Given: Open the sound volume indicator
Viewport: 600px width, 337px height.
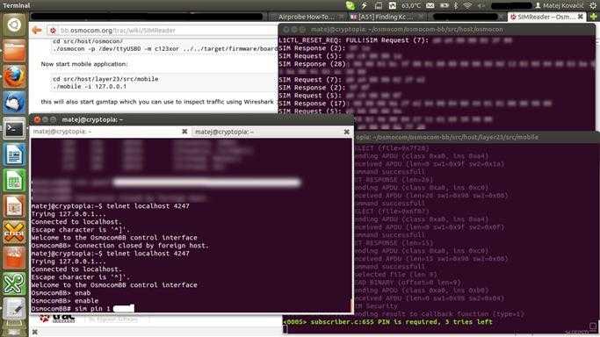Looking at the screenshot, I should click(x=481, y=5).
